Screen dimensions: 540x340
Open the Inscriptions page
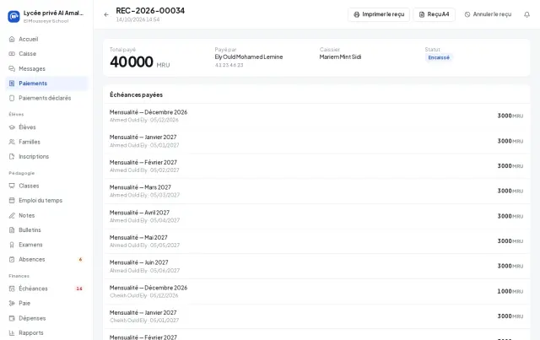tap(46, 157)
